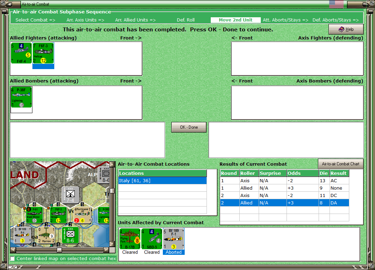Select the F4F-4 fighter counter
The width and height of the screenshot is (375, 270).
tap(21, 53)
